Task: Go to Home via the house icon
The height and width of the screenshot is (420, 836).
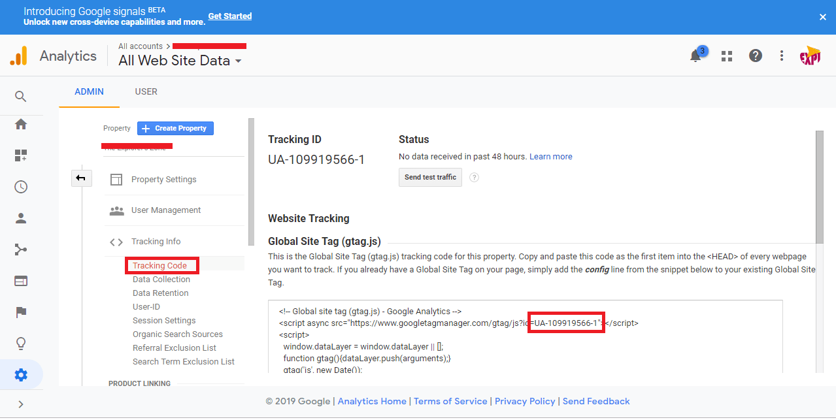Action: click(21, 124)
